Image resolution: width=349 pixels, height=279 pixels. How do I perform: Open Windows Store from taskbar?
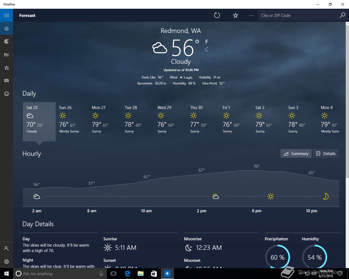tap(154, 274)
